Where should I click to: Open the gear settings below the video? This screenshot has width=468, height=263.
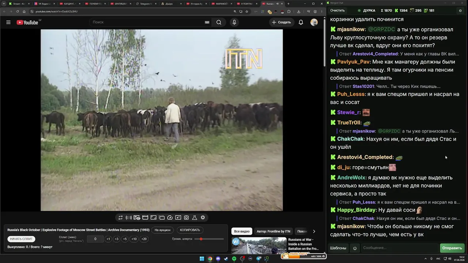pyautogui.click(x=203, y=217)
